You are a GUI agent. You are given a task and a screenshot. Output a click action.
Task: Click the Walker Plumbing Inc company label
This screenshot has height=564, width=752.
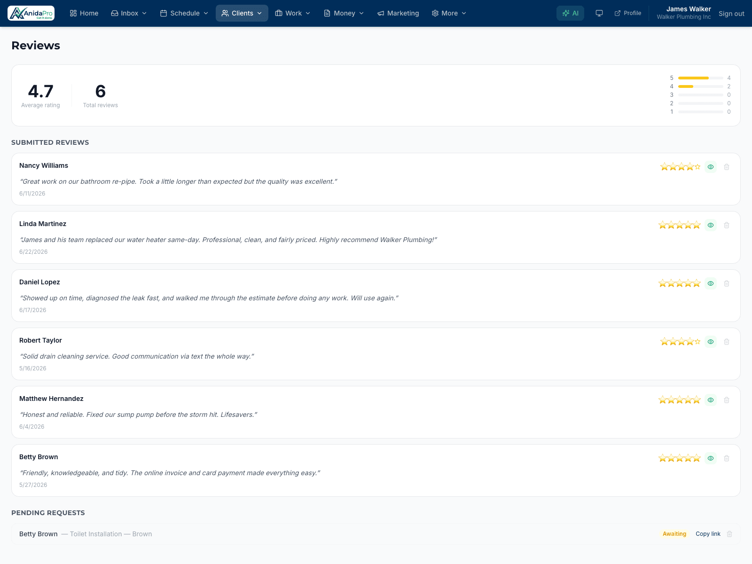[x=684, y=17]
